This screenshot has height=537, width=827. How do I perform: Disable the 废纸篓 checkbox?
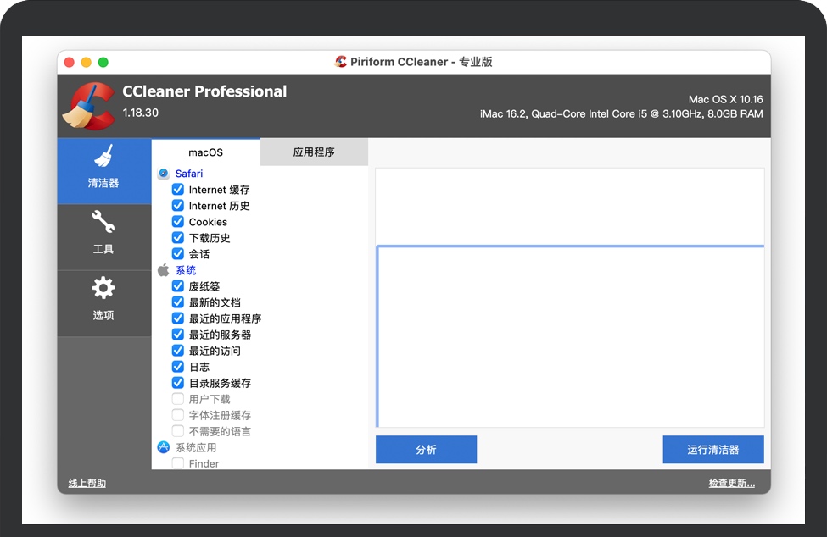[x=178, y=286]
